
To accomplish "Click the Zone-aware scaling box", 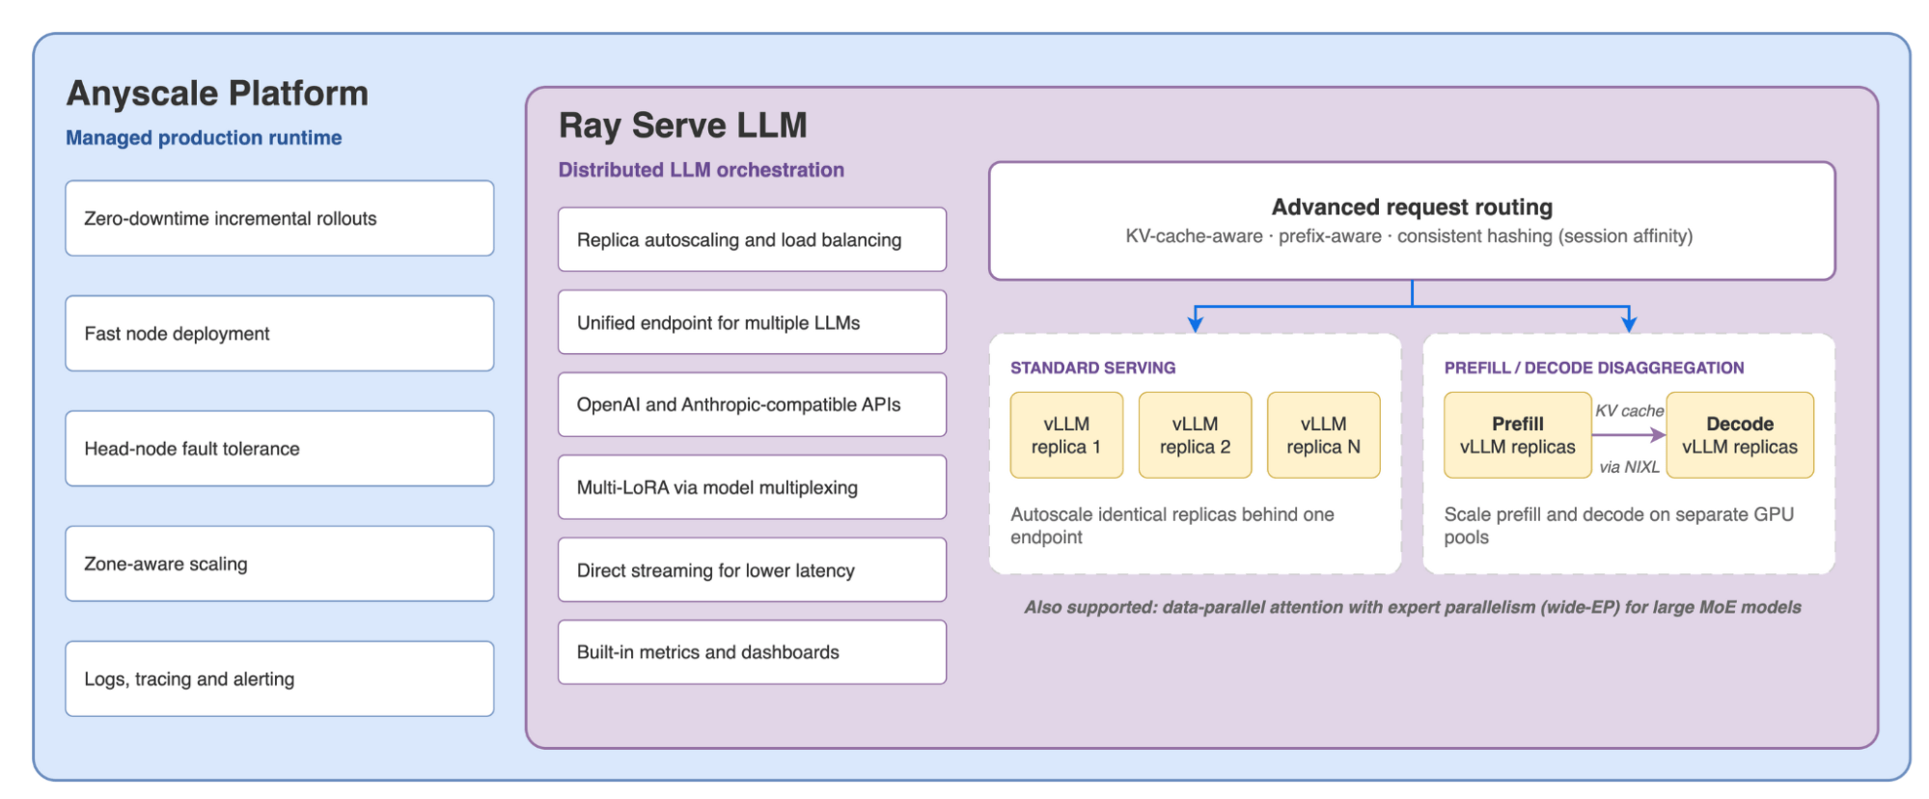I will pyautogui.click(x=280, y=564).
